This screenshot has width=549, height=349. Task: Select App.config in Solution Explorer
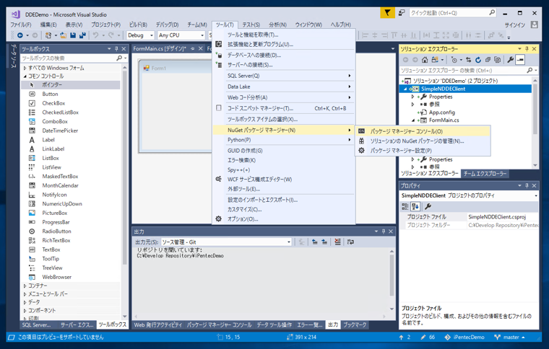[x=442, y=112]
